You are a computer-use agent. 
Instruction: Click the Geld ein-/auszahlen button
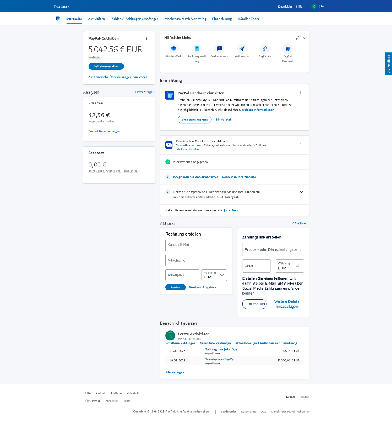[106, 66]
